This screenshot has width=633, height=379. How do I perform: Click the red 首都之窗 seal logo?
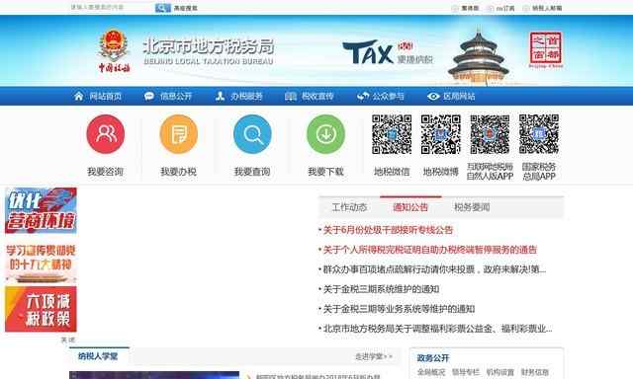click(x=546, y=49)
